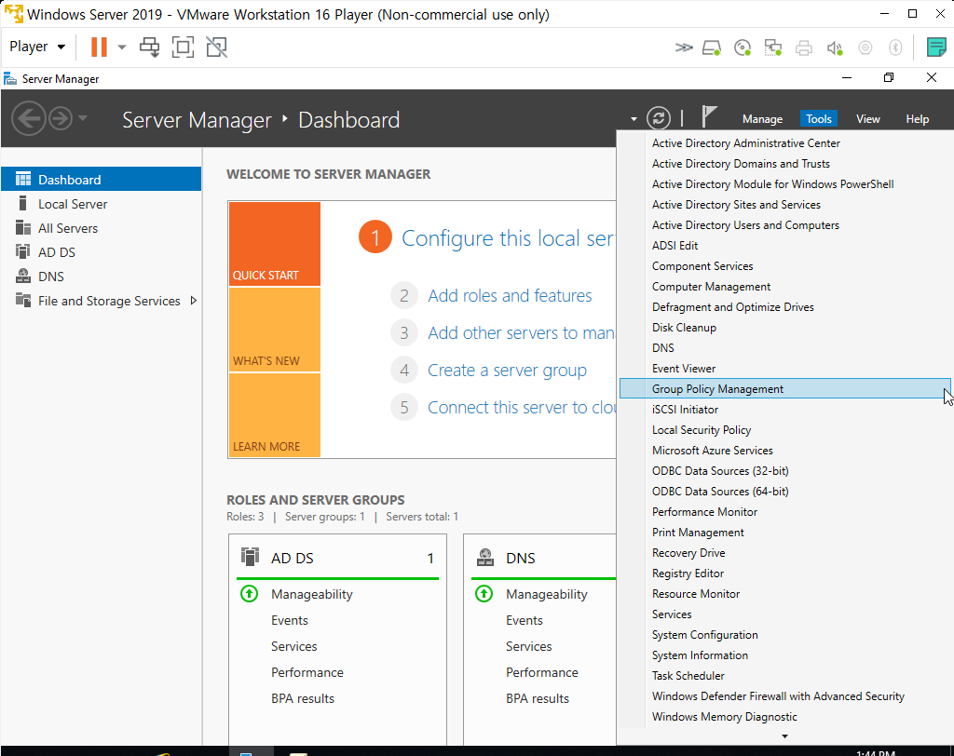Screen dimensions: 954x756
Task: Click Add other servers to manage link
Action: click(521, 332)
